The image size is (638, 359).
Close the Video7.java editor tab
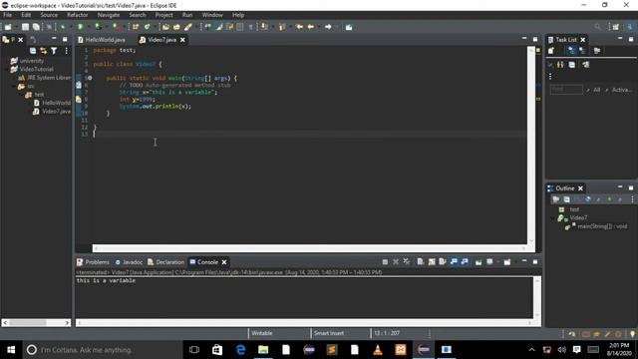click(182, 40)
